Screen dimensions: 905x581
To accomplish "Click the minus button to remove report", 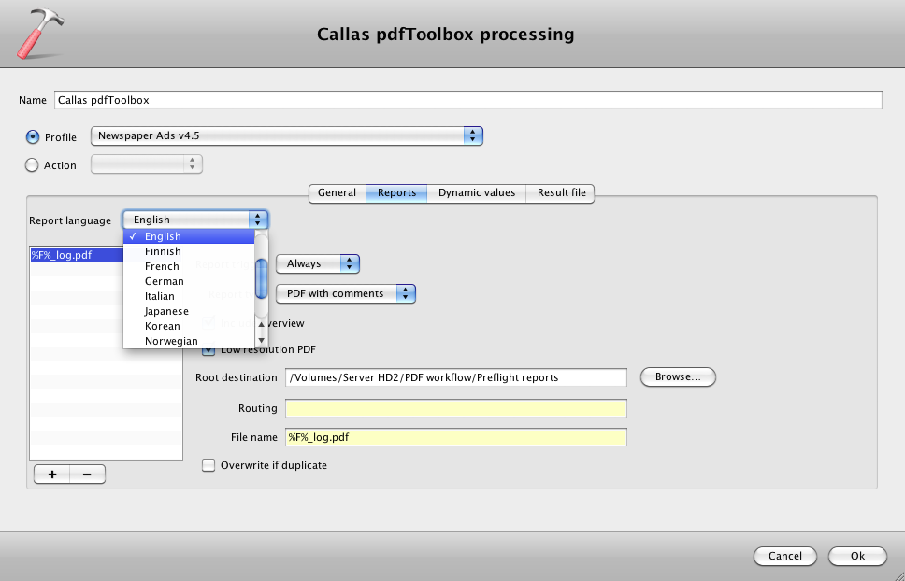I will 87,475.
